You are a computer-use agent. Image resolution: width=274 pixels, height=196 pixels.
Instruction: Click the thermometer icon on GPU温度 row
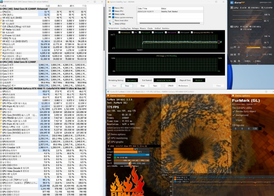point(1,91)
